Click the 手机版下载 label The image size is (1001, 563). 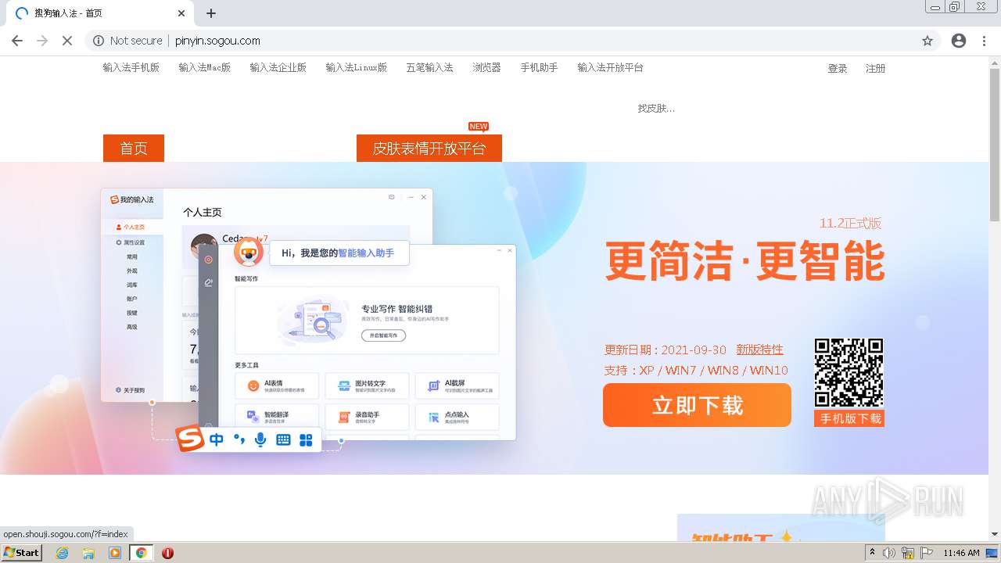(x=849, y=418)
